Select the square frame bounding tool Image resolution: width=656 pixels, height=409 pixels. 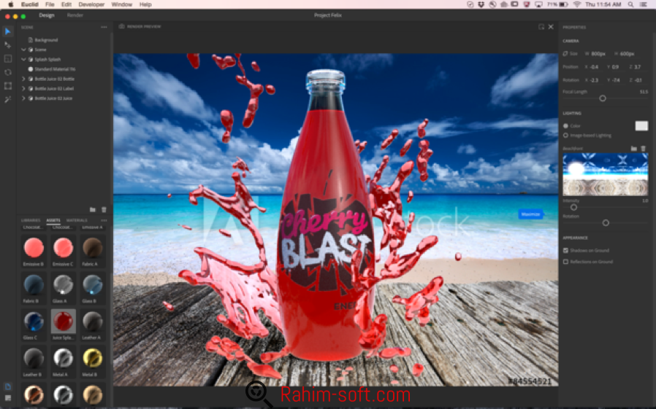pyautogui.click(x=7, y=86)
